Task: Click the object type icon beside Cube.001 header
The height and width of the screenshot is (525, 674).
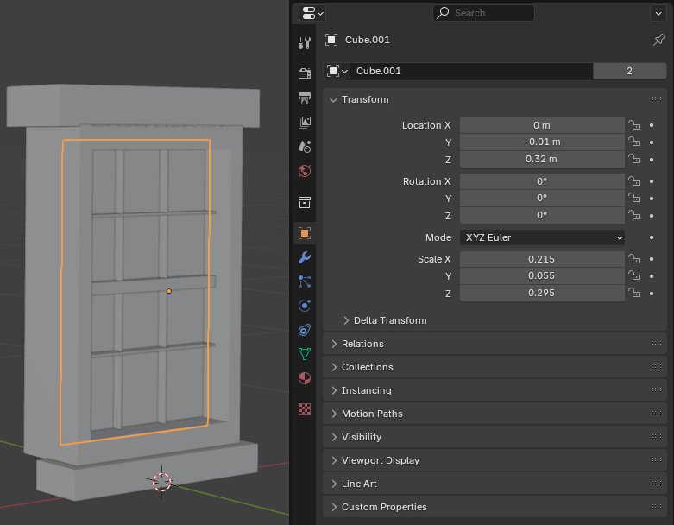Action: (x=331, y=40)
